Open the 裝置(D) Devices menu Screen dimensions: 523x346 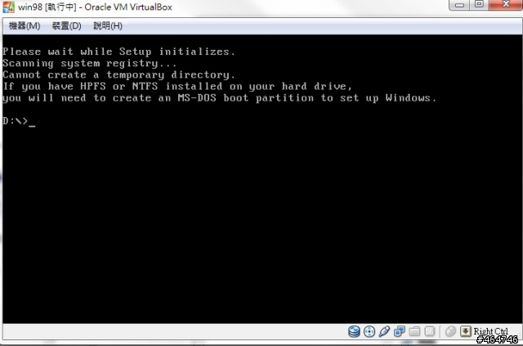point(67,25)
